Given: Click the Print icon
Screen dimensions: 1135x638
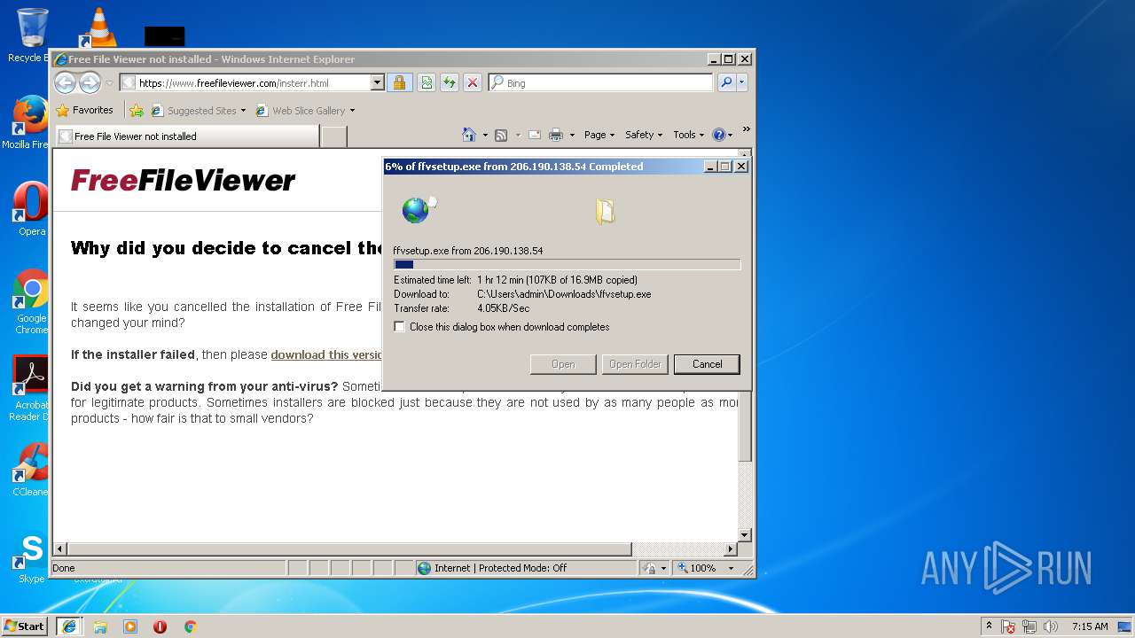Looking at the screenshot, I should (x=556, y=135).
